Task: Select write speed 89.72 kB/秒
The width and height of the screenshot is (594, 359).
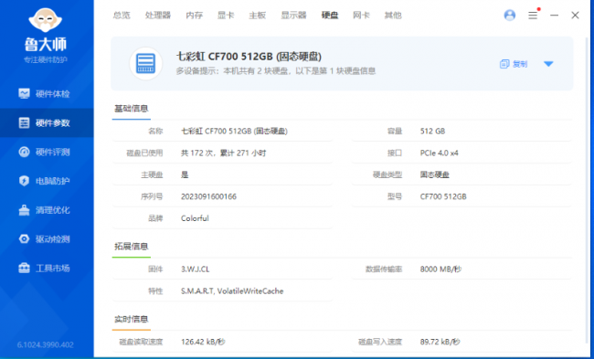Action: click(x=440, y=342)
